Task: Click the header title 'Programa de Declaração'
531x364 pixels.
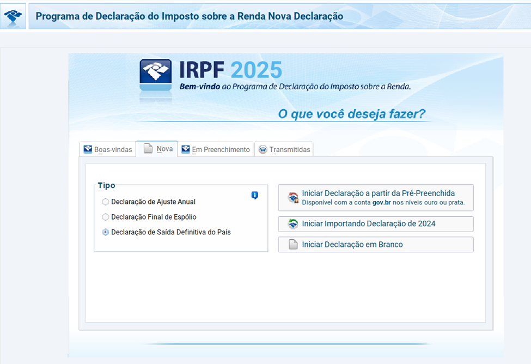Action: pyautogui.click(x=190, y=16)
